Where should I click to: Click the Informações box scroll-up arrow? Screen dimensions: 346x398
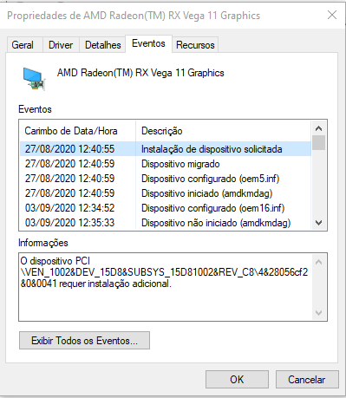point(319,262)
